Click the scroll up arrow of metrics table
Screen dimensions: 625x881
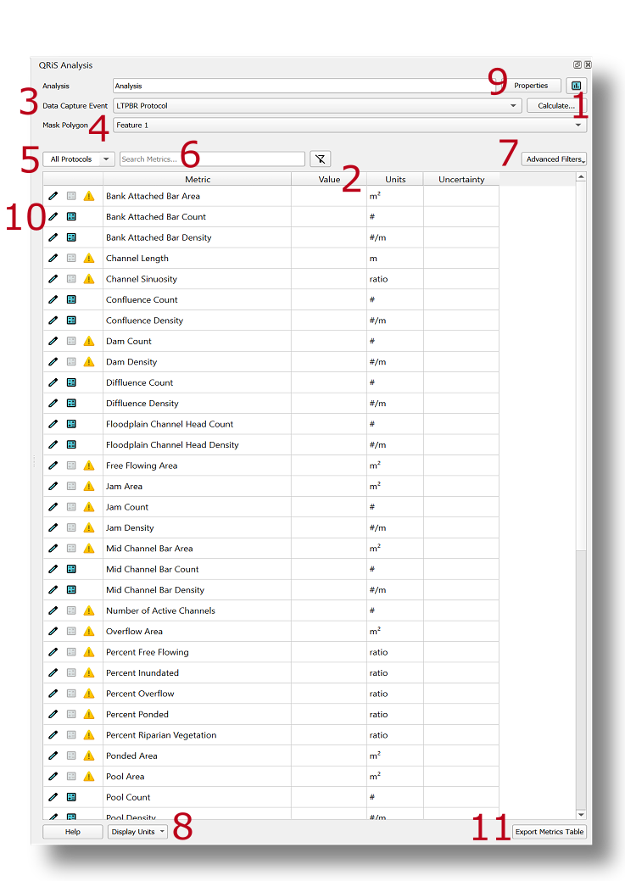pos(581,177)
